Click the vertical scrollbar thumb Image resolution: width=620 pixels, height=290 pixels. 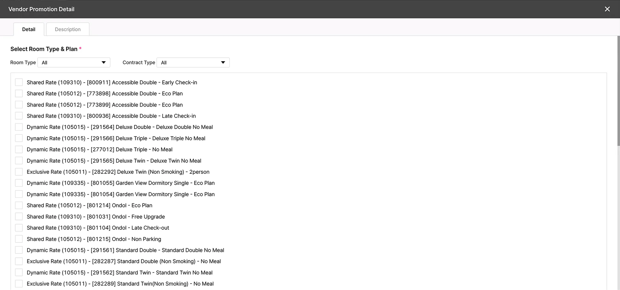[618, 91]
